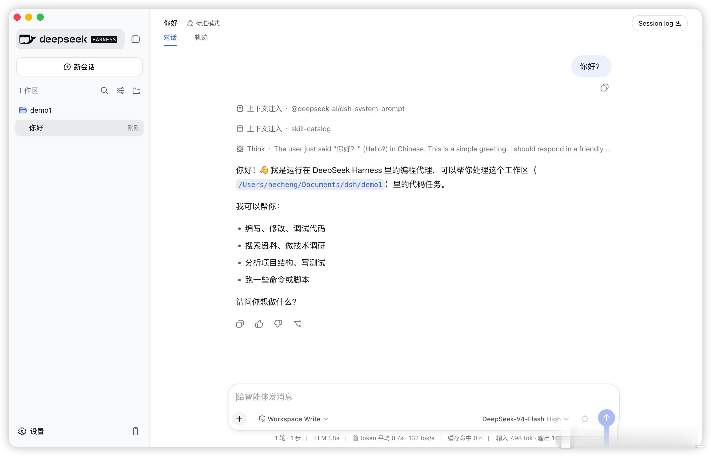
Task: Click the 1 轮 · 1 步 status entry
Action: (x=287, y=438)
